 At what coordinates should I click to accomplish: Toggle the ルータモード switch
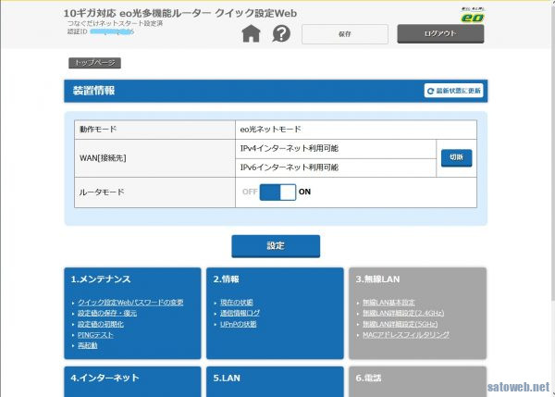277,192
